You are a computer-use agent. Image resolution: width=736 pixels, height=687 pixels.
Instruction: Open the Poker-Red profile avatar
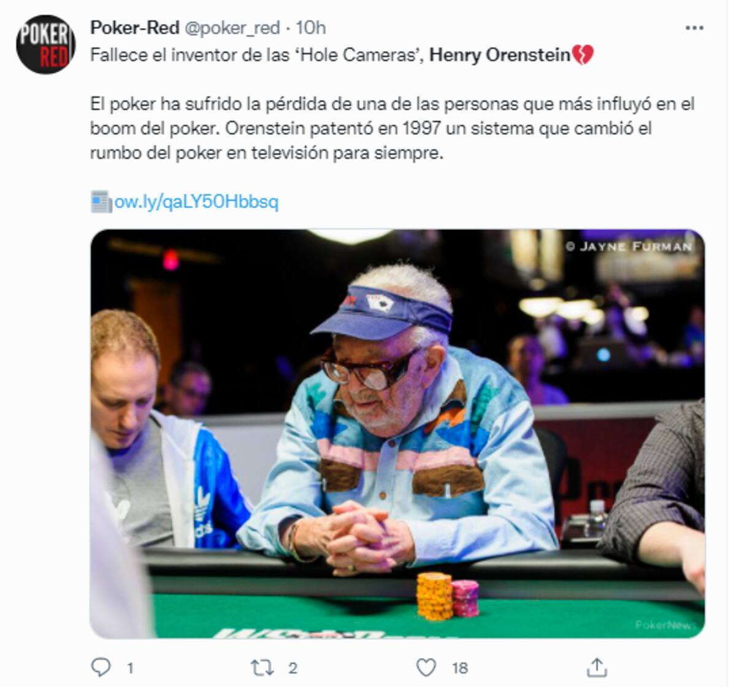point(45,45)
